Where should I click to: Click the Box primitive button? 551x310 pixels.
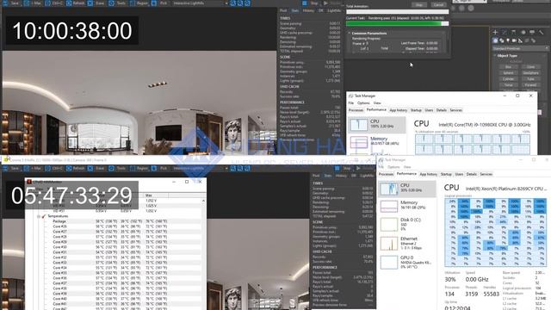508,67
